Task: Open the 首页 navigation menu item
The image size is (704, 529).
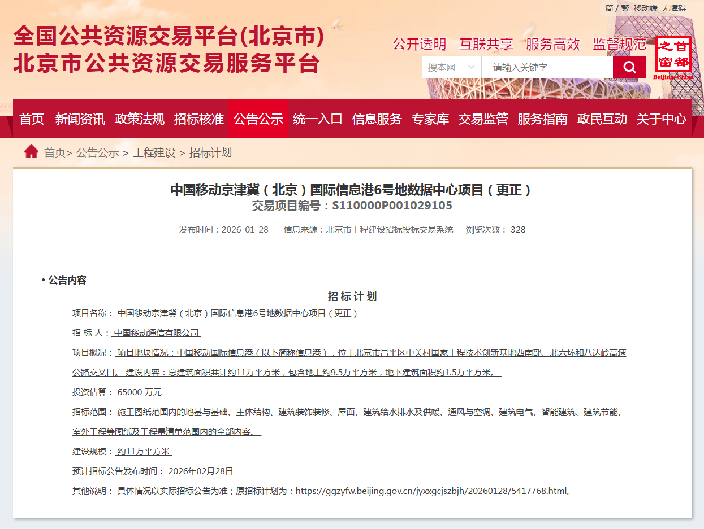Action: pos(32,119)
